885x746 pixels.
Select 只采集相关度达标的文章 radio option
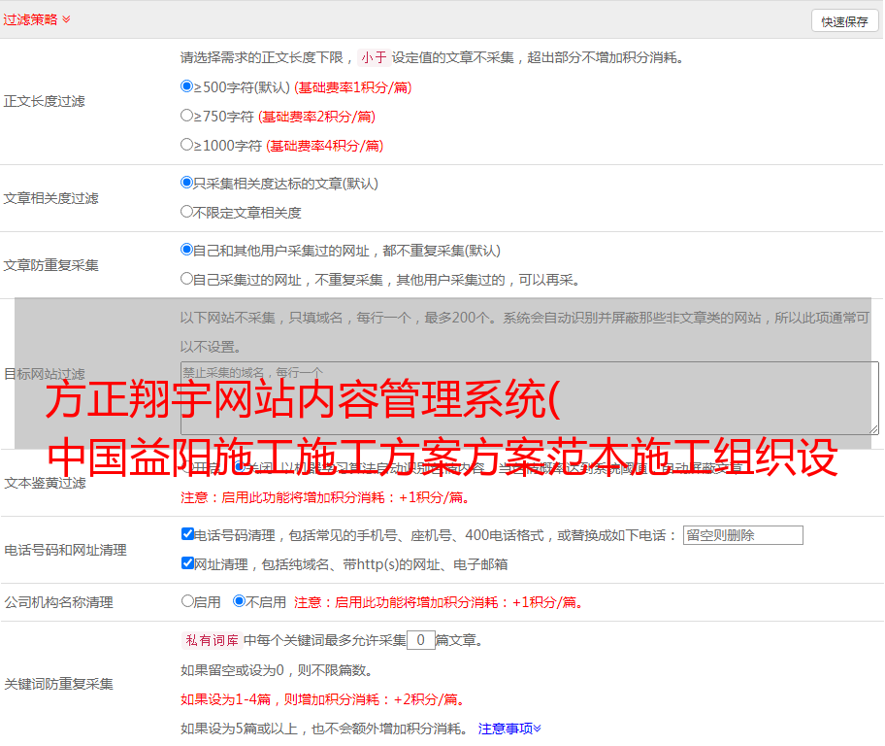click(x=186, y=183)
